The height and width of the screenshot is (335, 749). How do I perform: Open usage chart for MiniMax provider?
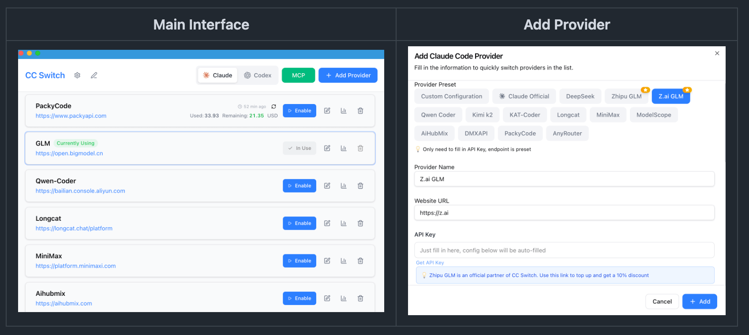click(344, 261)
